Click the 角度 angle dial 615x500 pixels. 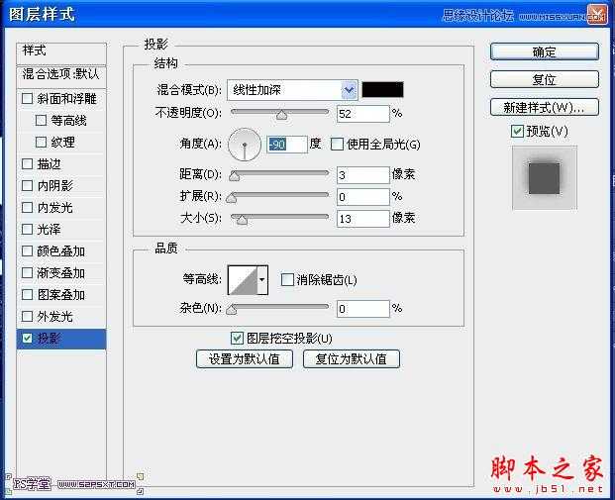(245, 145)
